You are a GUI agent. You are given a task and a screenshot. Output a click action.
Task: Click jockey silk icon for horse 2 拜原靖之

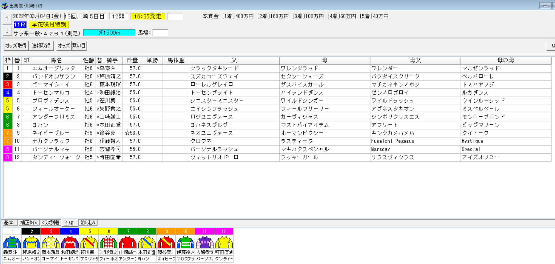31,242
